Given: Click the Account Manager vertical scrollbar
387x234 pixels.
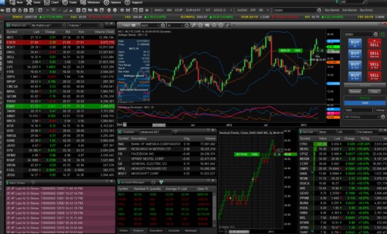Looking at the screenshot, I should 214,209.
